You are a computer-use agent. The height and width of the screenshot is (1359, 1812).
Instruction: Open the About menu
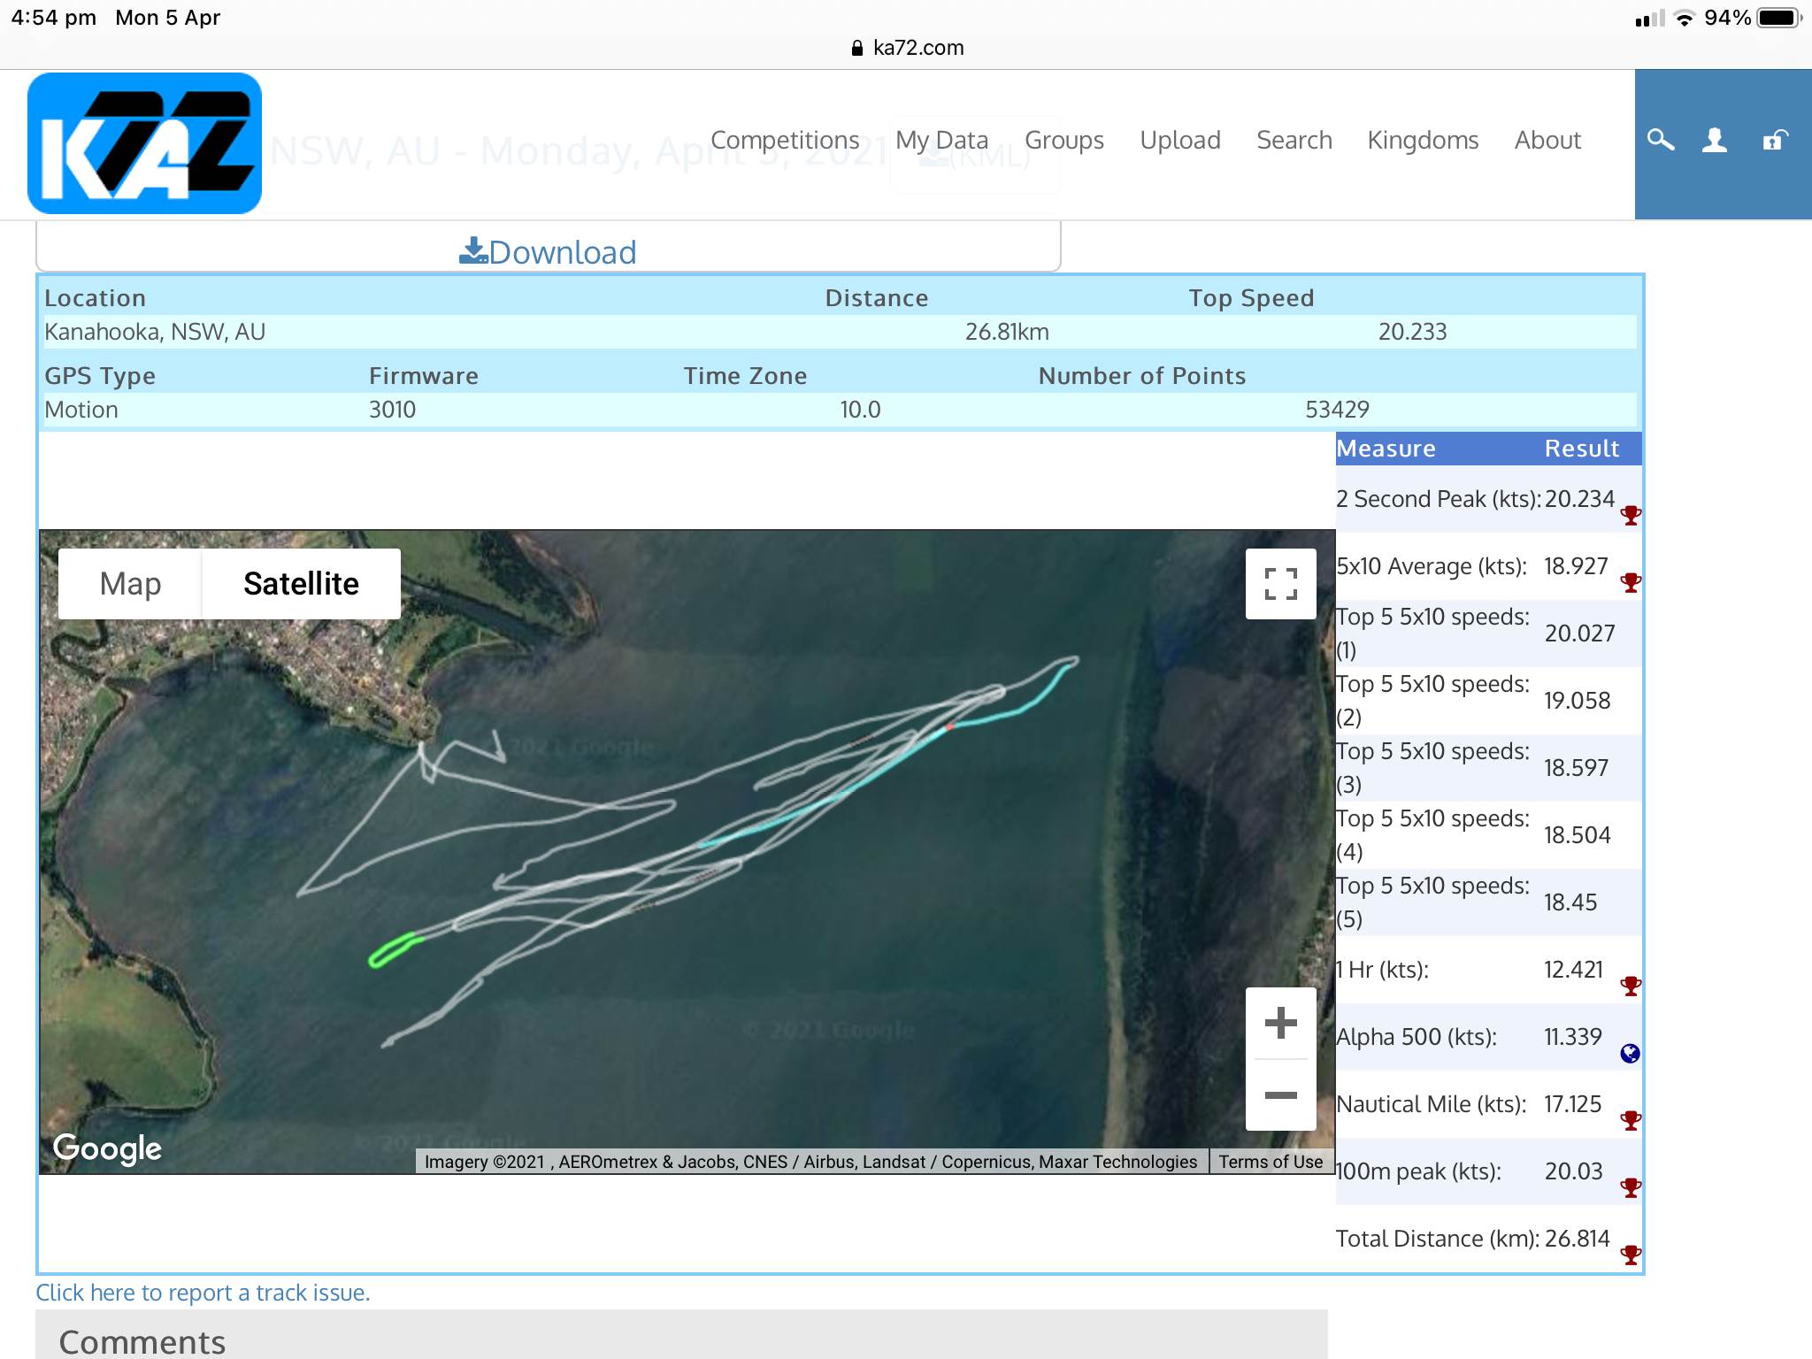(x=1547, y=140)
